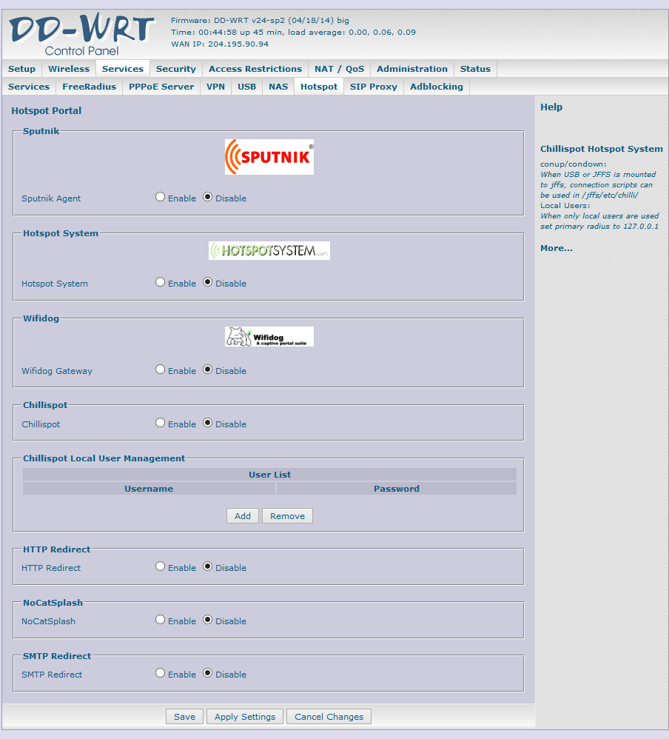Enable HTTP Redirect radio button
The image size is (669, 739).
161,567
